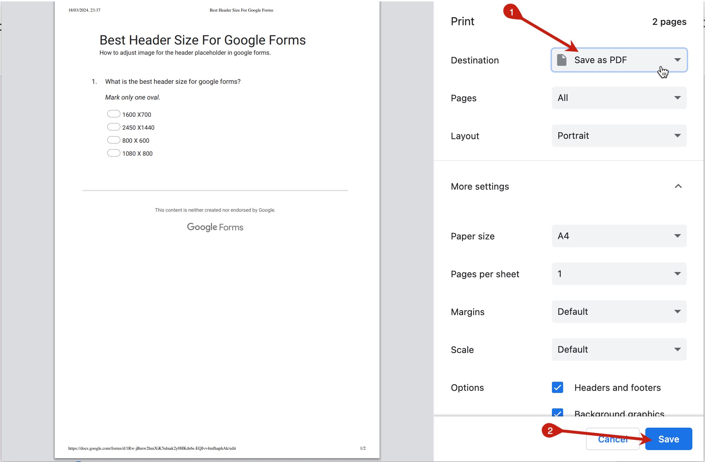Open the Margins dropdown showing Default

[x=619, y=312]
